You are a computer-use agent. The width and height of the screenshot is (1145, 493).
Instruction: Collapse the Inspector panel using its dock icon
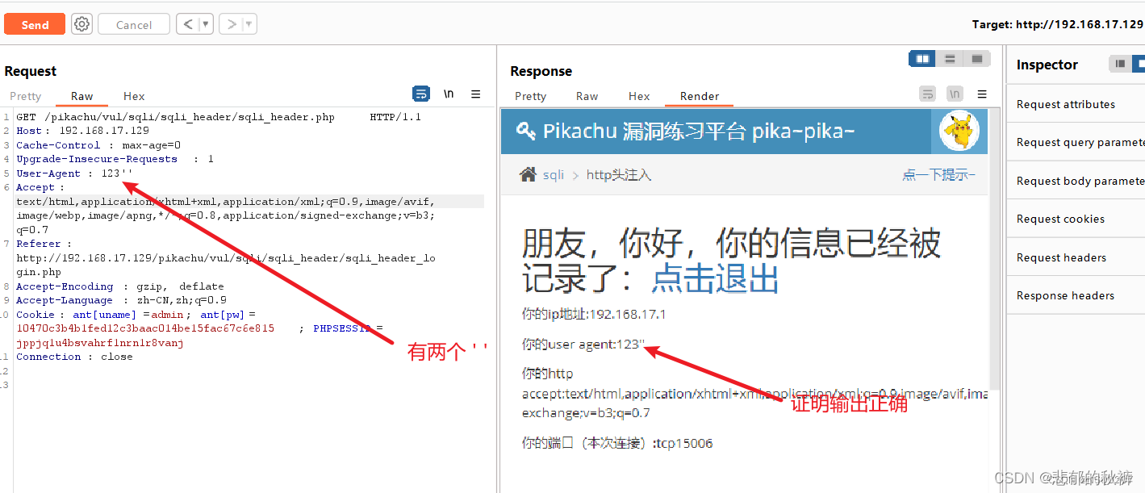click(1120, 64)
